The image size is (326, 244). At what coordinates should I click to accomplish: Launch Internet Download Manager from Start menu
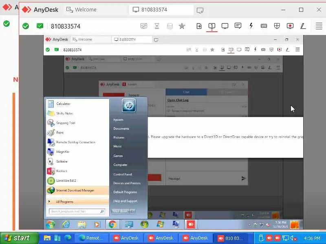pyautogui.click(x=77, y=190)
